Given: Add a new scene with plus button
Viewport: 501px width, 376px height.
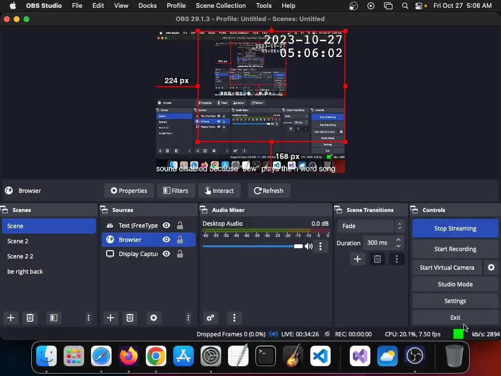Looking at the screenshot, I should 11,318.
